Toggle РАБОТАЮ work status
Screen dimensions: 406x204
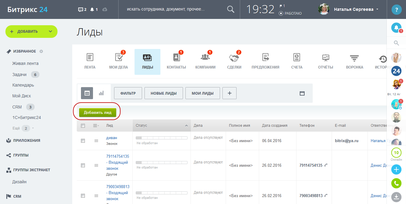click(290, 13)
